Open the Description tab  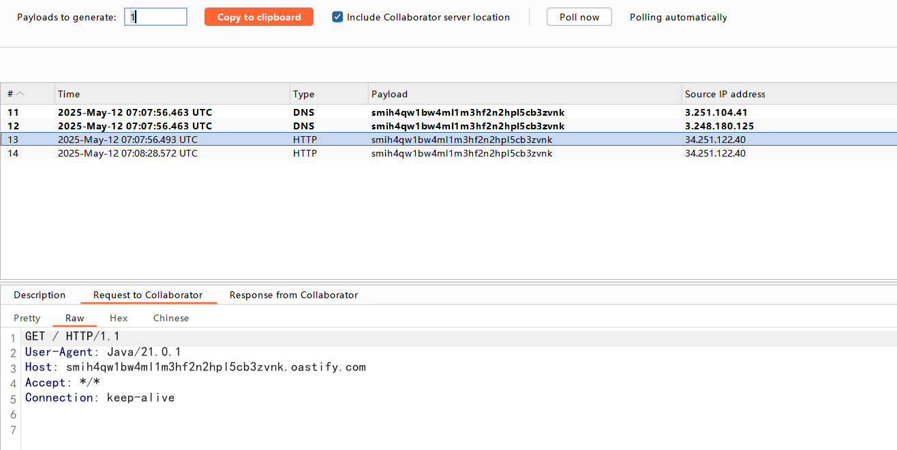40,295
